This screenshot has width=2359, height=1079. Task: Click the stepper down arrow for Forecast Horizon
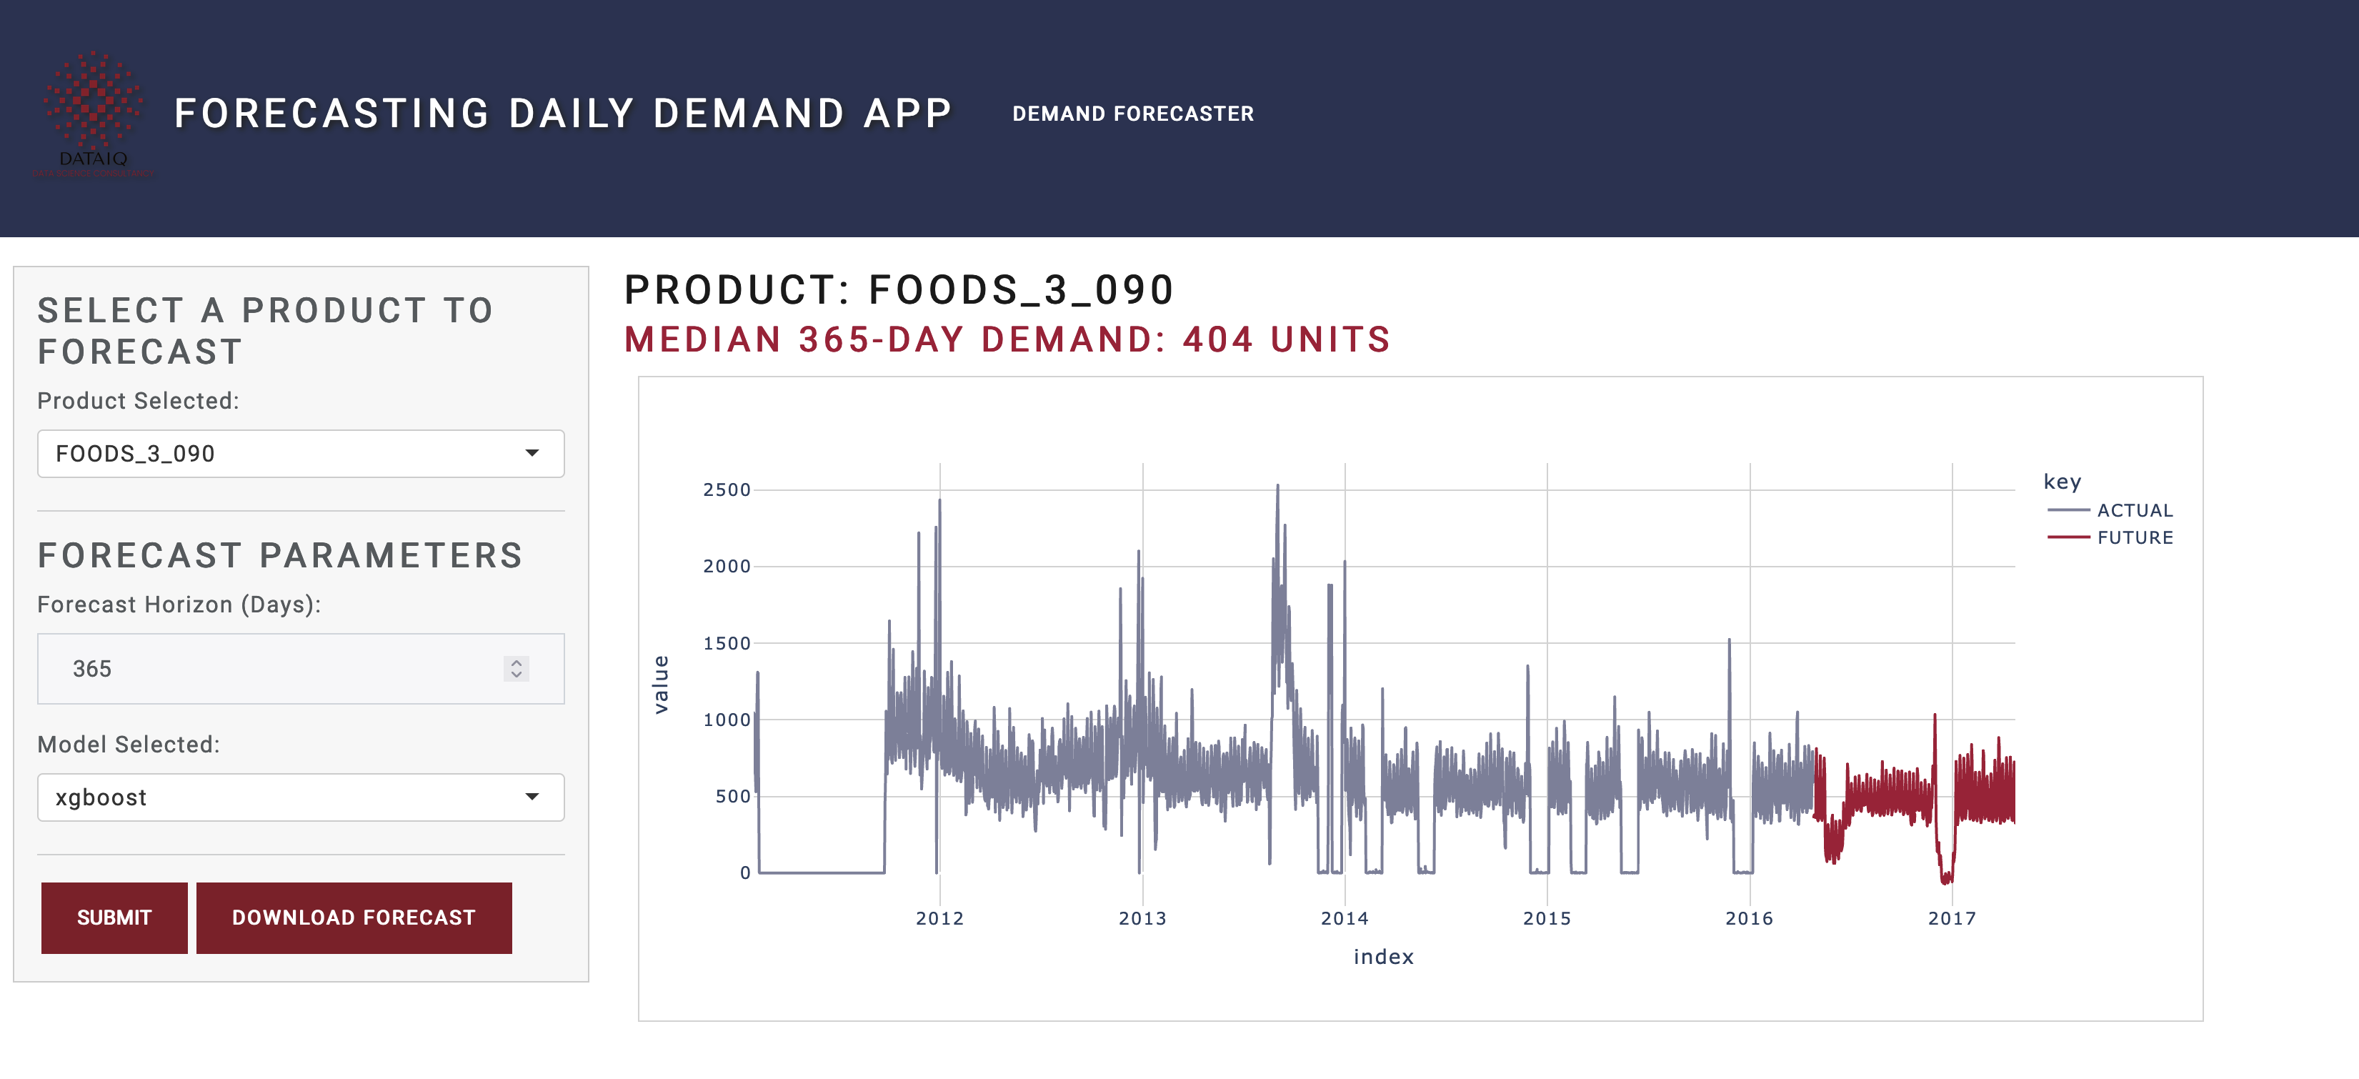[516, 677]
